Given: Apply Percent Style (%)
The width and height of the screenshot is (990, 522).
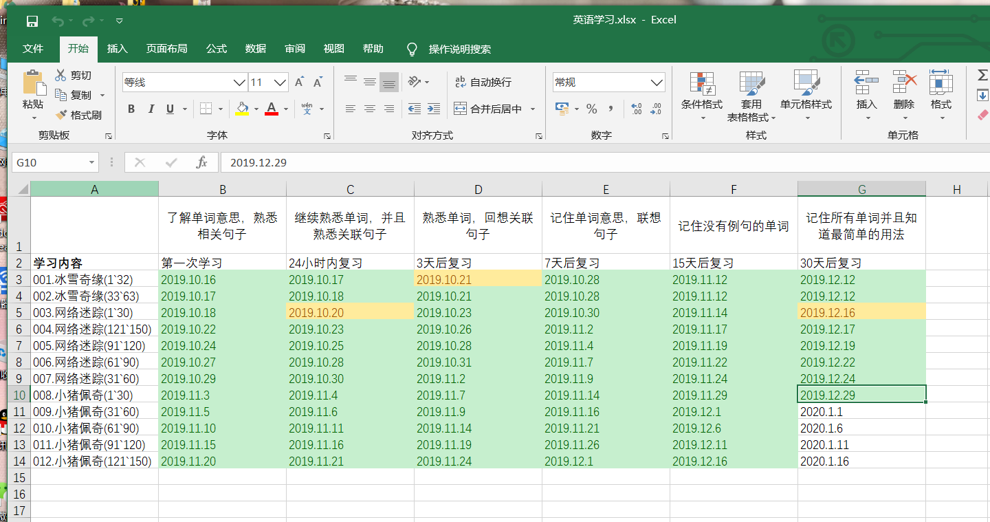Looking at the screenshot, I should pos(591,109).
